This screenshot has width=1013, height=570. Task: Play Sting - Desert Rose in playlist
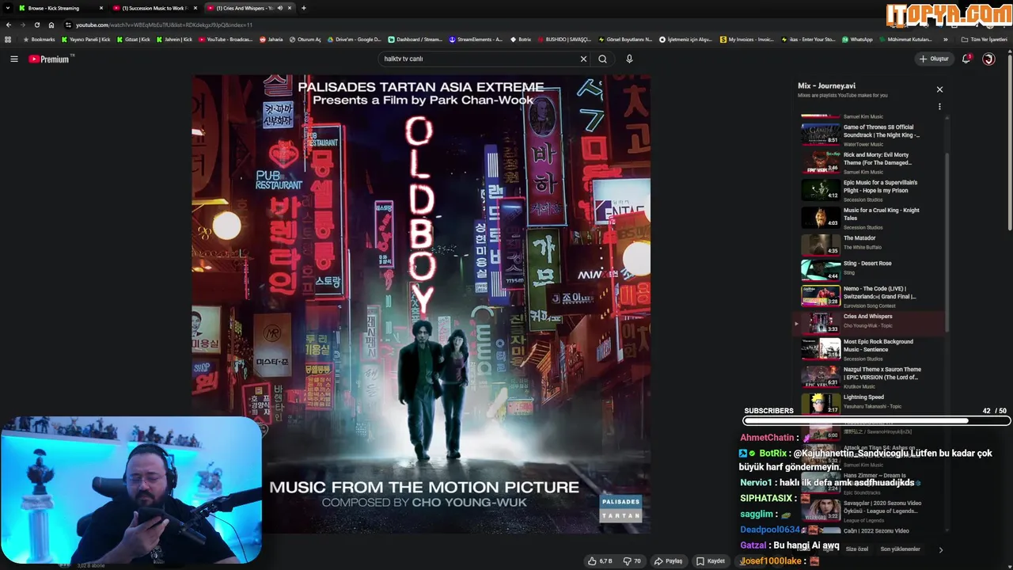871,270
